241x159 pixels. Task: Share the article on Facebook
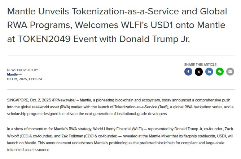pyautogui.click(x=188, y=72)
